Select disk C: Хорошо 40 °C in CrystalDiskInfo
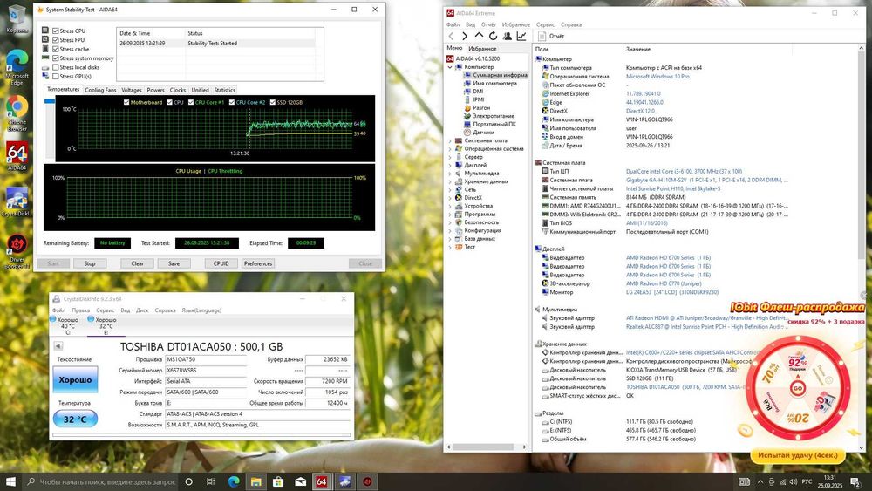Viewport: 872px width, 491px height. point(65,326)
